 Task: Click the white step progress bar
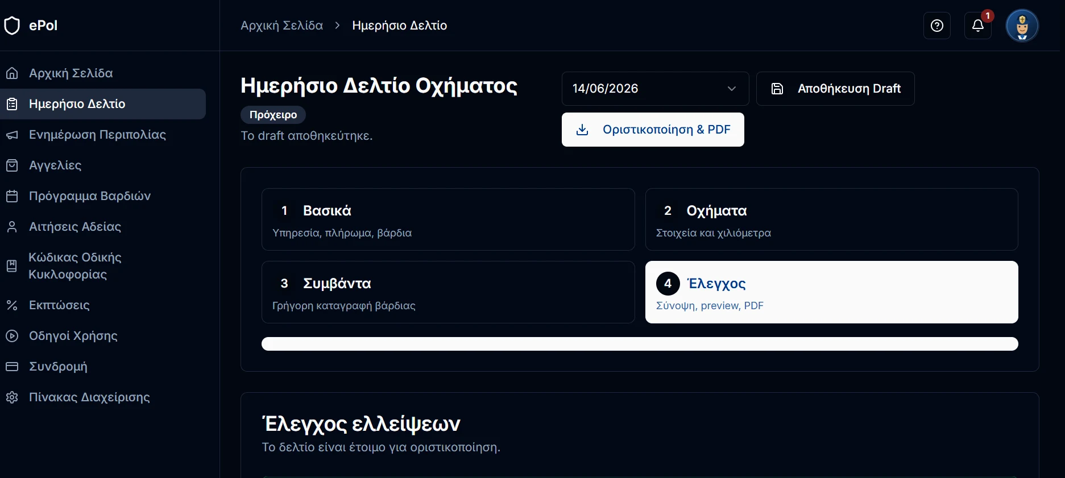coord(640,344)
